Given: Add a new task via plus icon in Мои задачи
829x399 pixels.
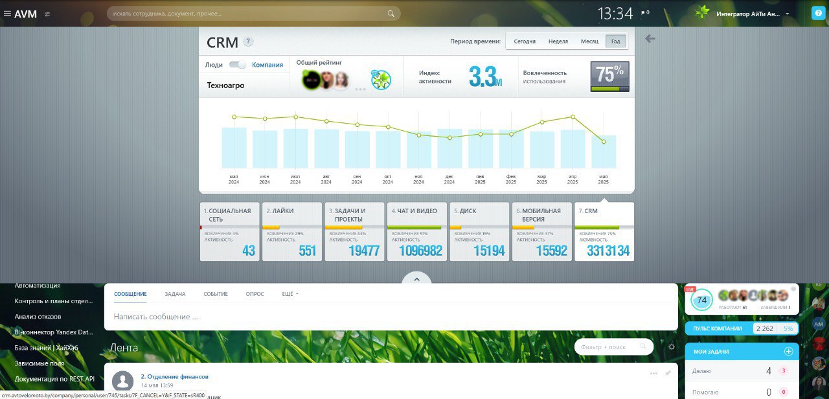Looking at the screenshot, I should tap(789, 351).
